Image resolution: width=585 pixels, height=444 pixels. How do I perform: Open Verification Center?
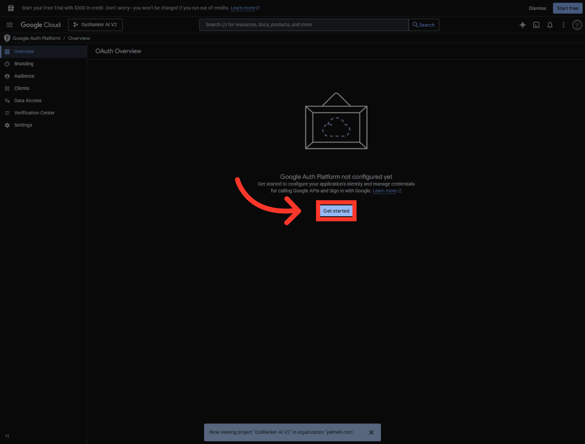pos(44,113)
